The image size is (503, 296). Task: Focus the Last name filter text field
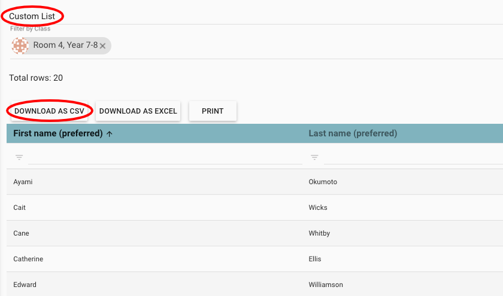pyautogui.click(x=413, y=157)
